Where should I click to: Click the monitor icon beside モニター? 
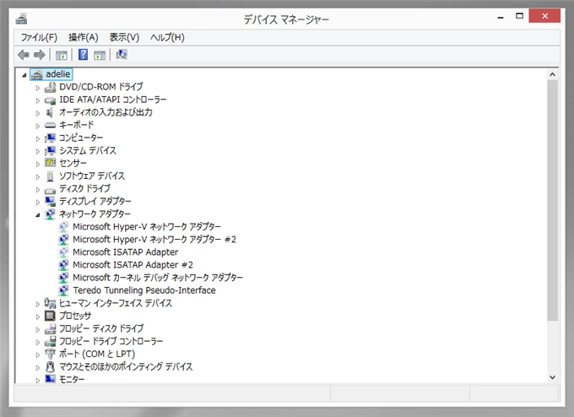[50, 378]
